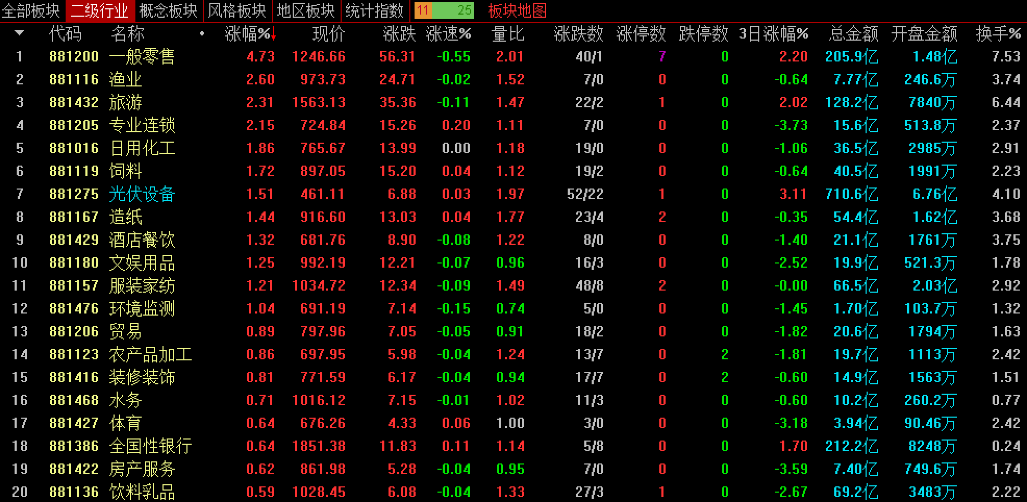The height and width of the screenshot is (502, 1027).
Task: Select the 贸易 sector name
Action: click(x=126, y=331)
